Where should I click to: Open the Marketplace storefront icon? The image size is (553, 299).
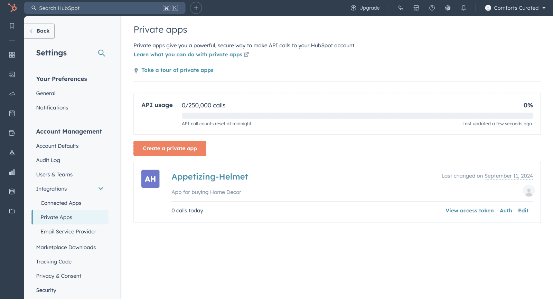416,8
